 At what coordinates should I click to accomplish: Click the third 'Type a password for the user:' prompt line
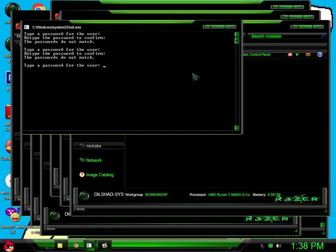coord(62,65)
